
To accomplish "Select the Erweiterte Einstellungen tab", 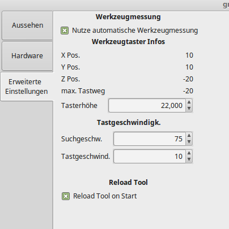I will pyautogui.click(x=27, y=87).
